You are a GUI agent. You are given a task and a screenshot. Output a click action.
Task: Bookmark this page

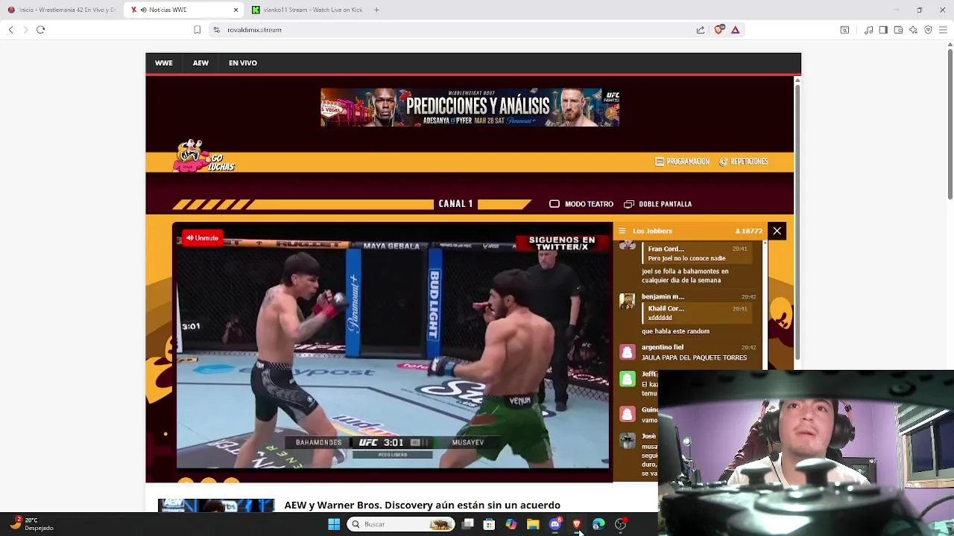coord(197,30)
